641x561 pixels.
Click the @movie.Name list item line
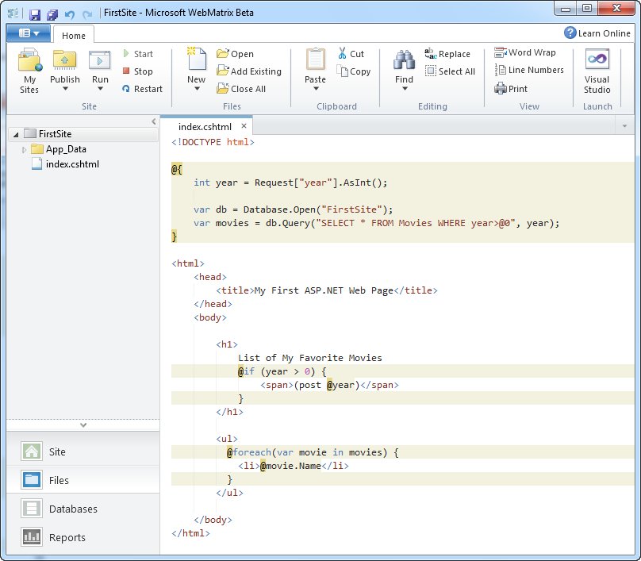tap(293, 466)
